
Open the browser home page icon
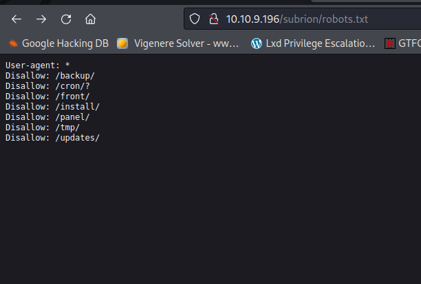point(91,19)
